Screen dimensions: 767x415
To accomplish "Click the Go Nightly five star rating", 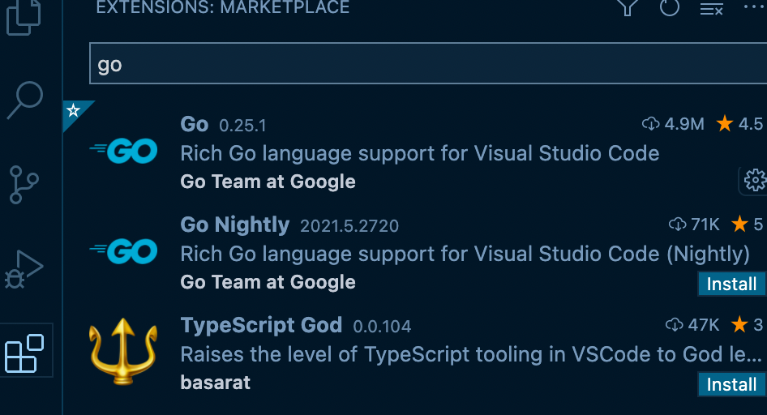I will (747, 225).
